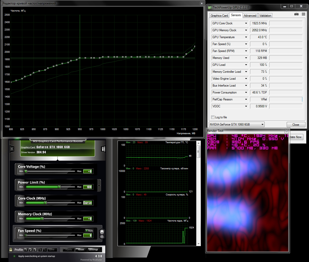This screenshot has height=262, width=309.
Task: Click the Memory Clock slider handle
Action: click(42, 219)
